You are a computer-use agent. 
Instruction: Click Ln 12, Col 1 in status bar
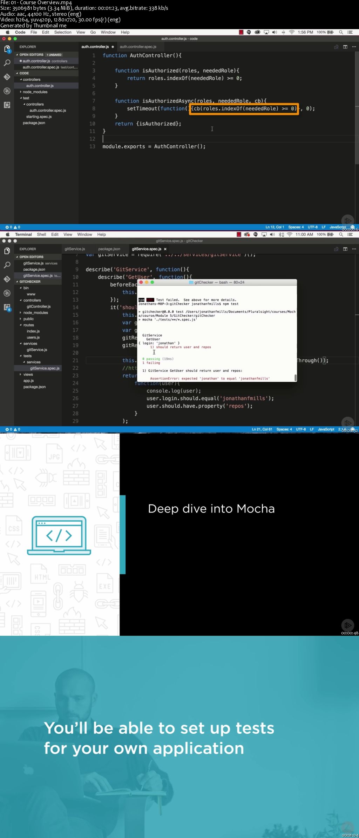[x=275, y=227]
